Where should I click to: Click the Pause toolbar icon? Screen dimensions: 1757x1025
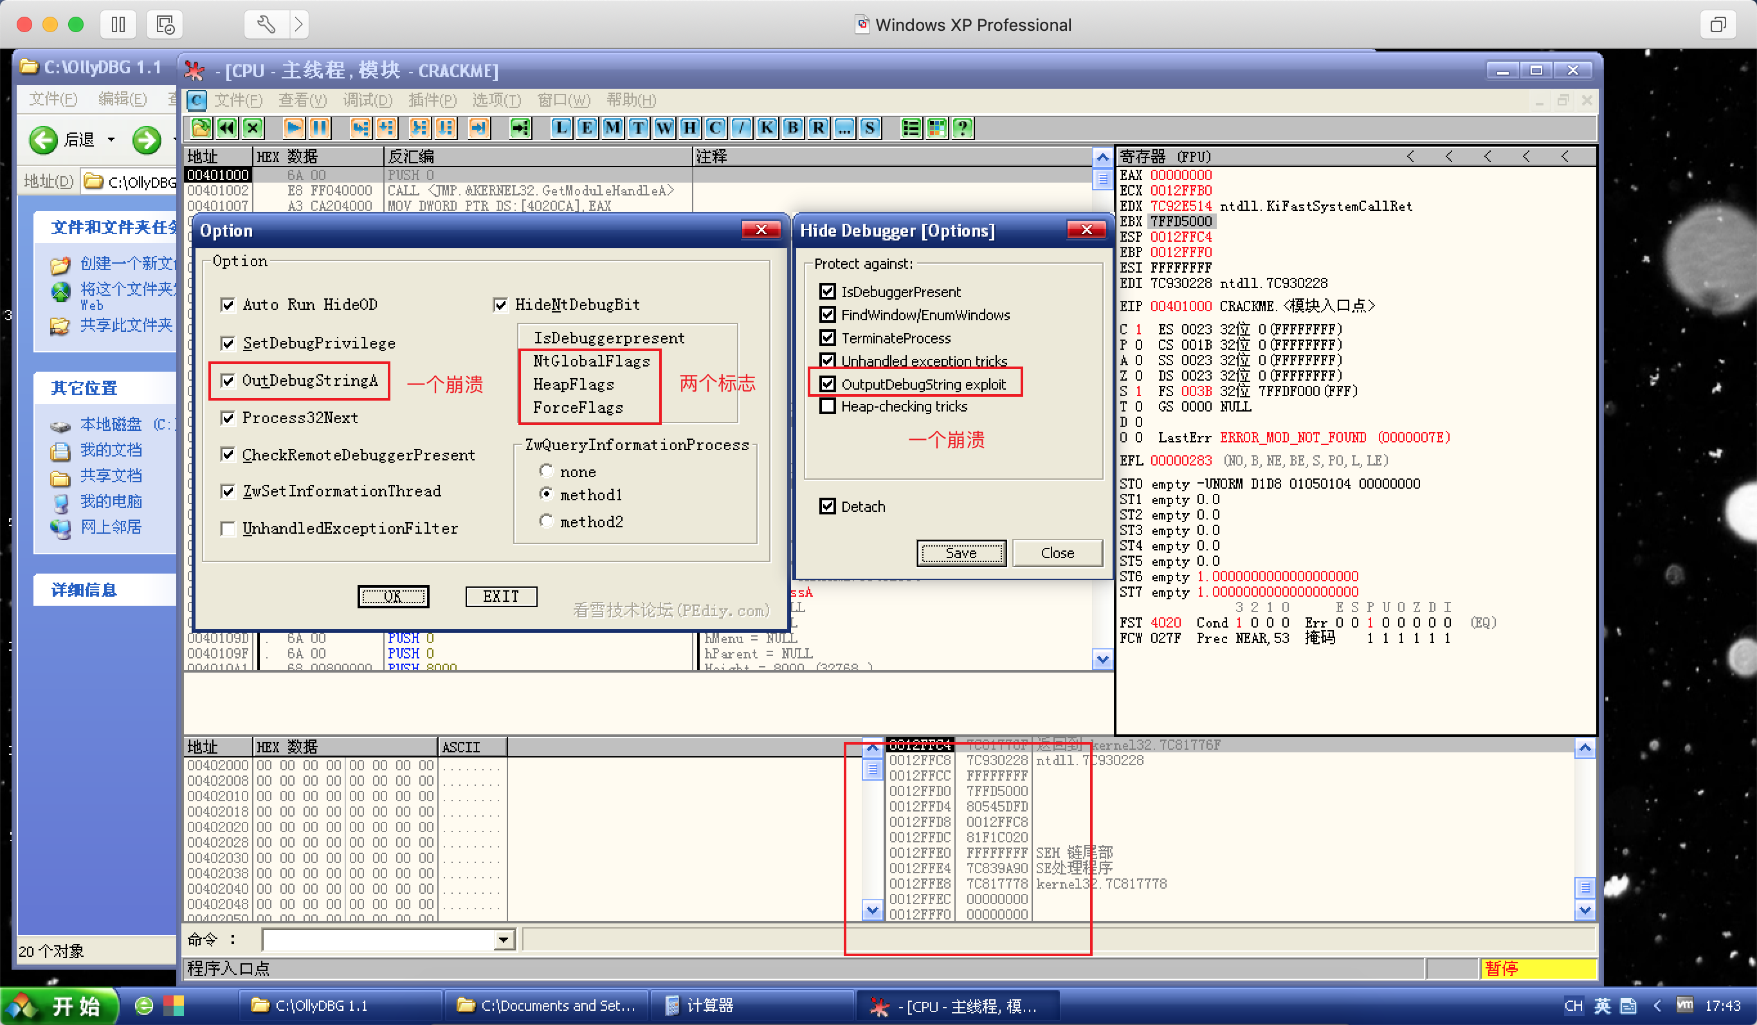(x=320, y=127)
